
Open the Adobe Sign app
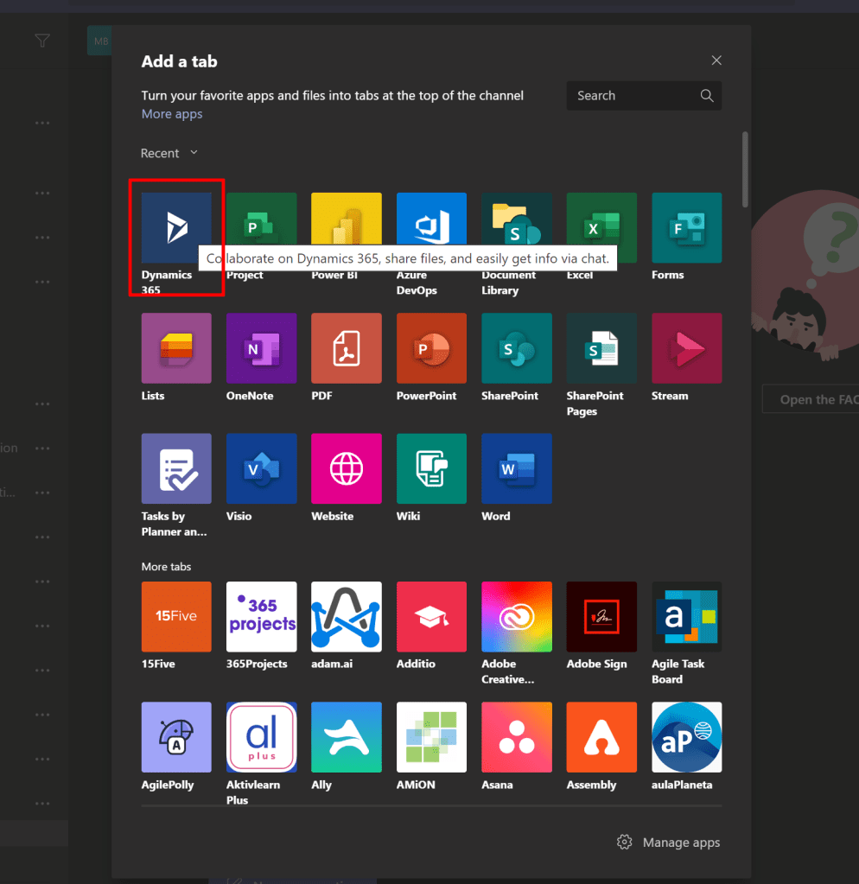click(x=601, y=616)
